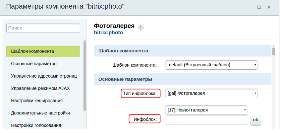Select Настройки кеширования in the sidebar
The image size is (283, 133).
tap(37, 100)
